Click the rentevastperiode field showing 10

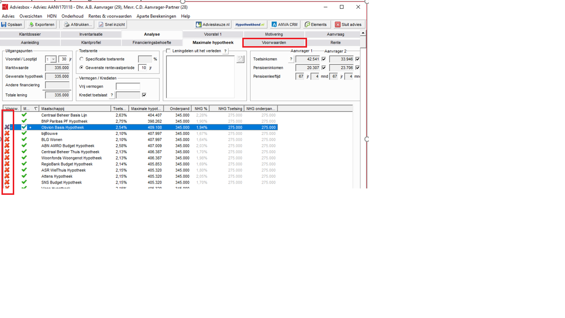click(143, 68)
